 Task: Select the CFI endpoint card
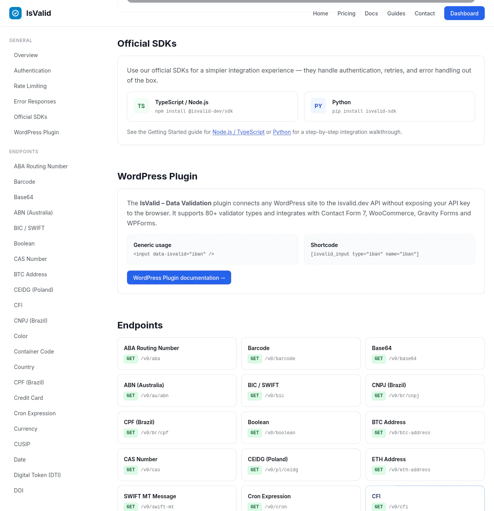coord(425,499)
